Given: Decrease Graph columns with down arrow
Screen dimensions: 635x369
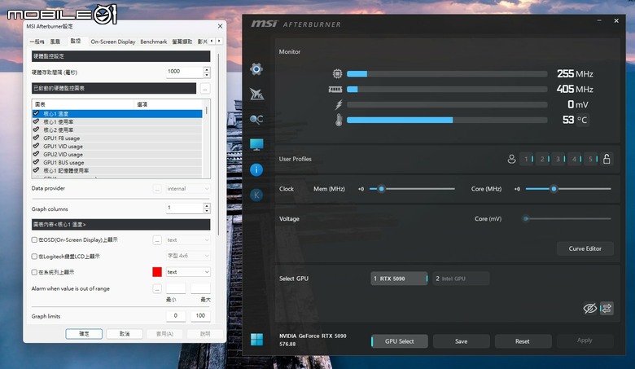Looking at the screenshot, I should 207,211.
